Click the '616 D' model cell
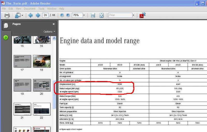The width and height of the screenshot is (207, 132). pyautogui.click(x=159, y=65)
